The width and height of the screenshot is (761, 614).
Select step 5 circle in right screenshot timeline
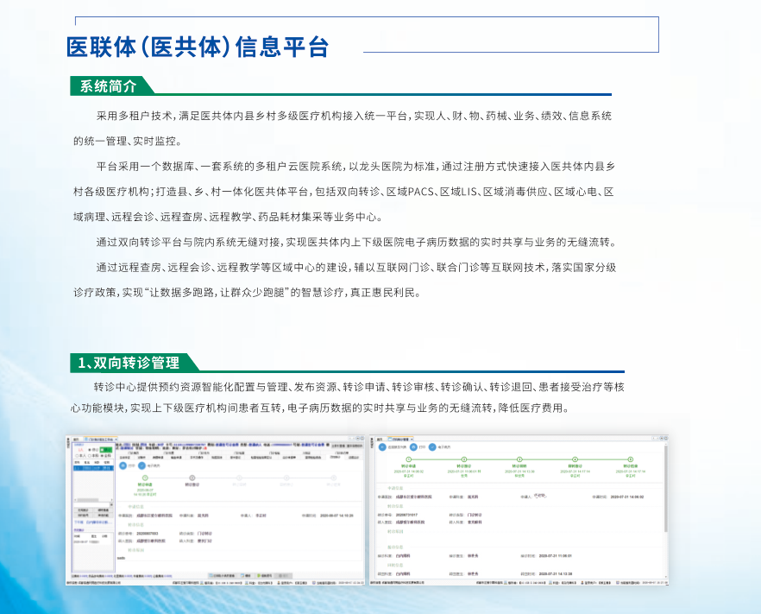coord(630,460)
